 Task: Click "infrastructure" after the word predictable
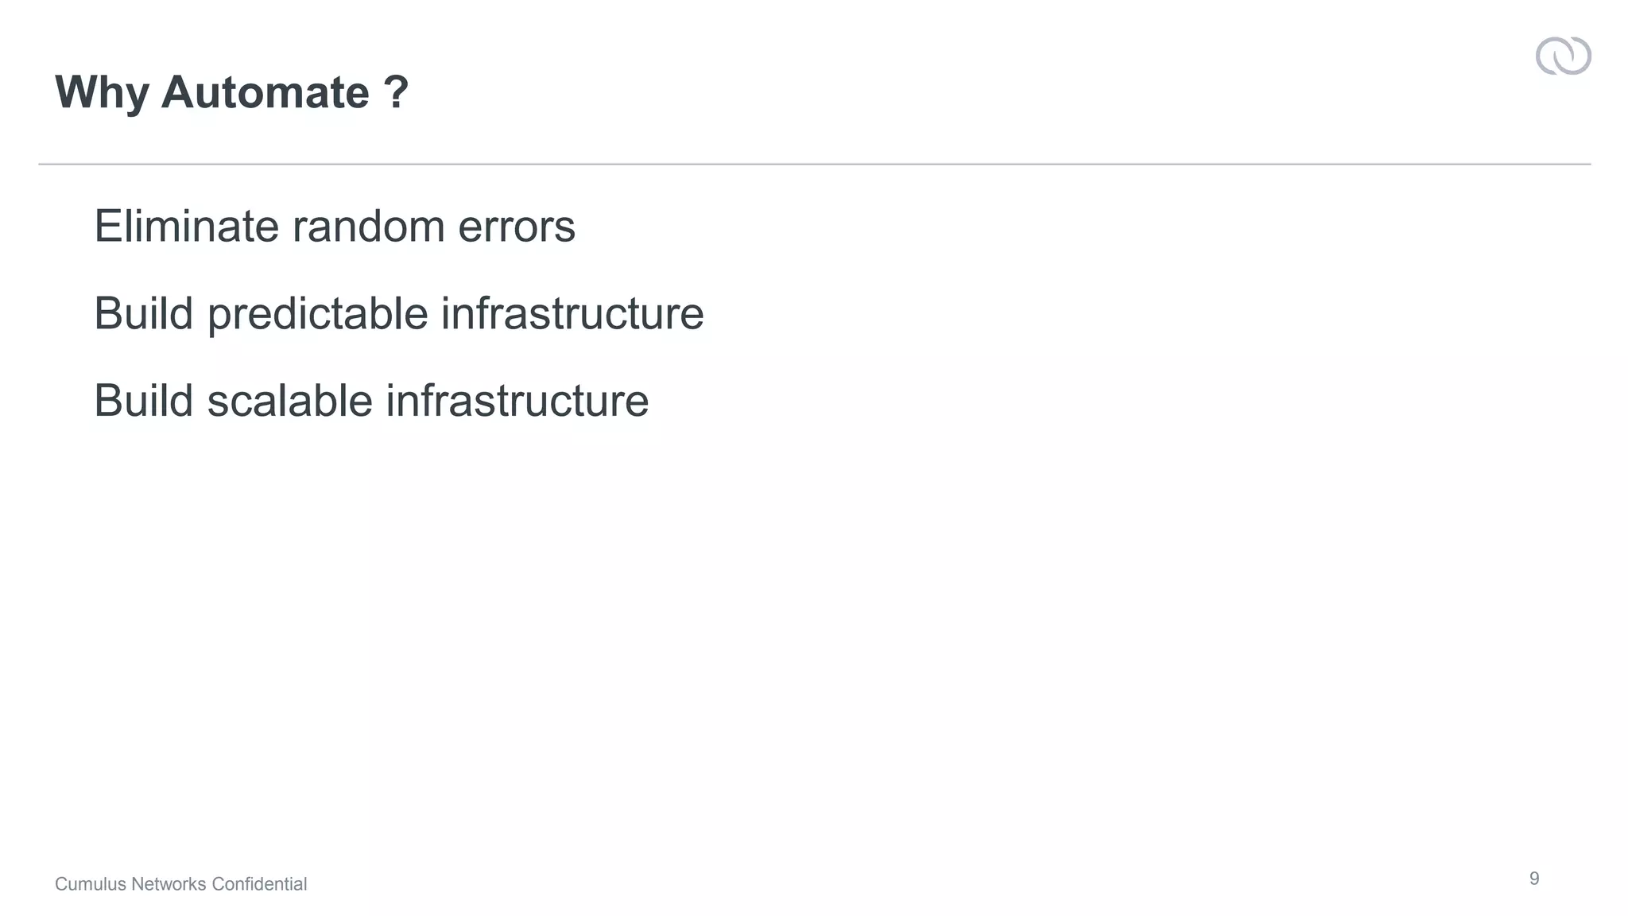coord(572,313)
